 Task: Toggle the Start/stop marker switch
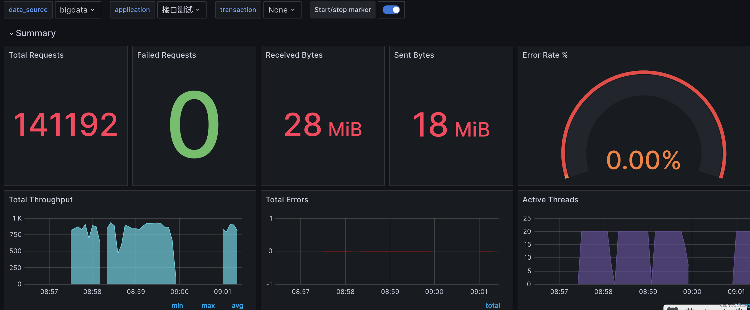point(391,10)
